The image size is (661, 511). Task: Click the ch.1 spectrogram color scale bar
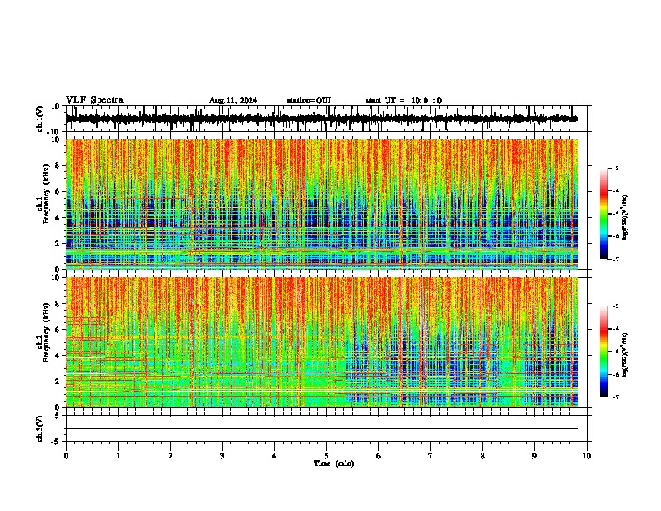(x=604, y=213)
